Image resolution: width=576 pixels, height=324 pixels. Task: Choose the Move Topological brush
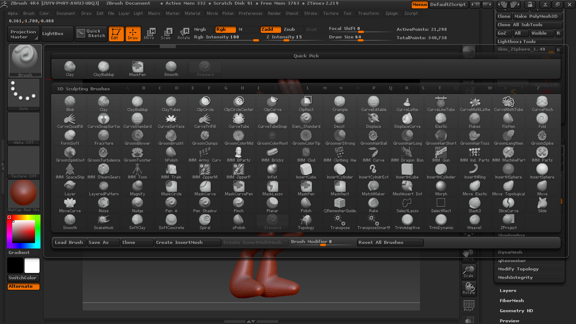(x=509, y=188)
